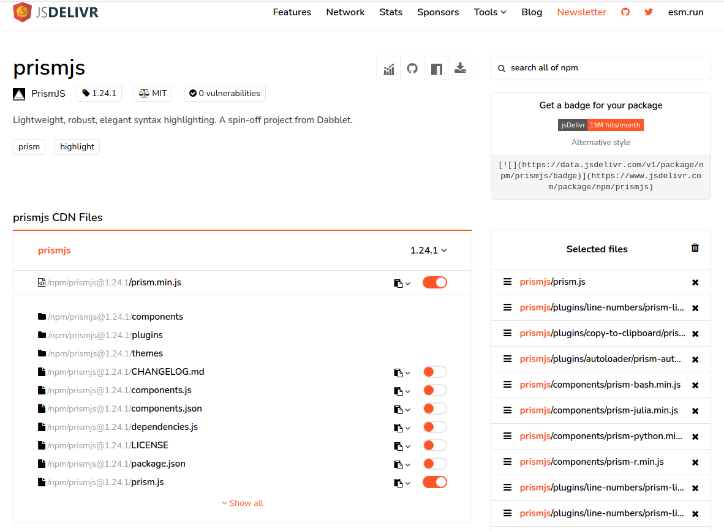Expand file list with Show all
724x531 pixels.
[x=243, y=503]
